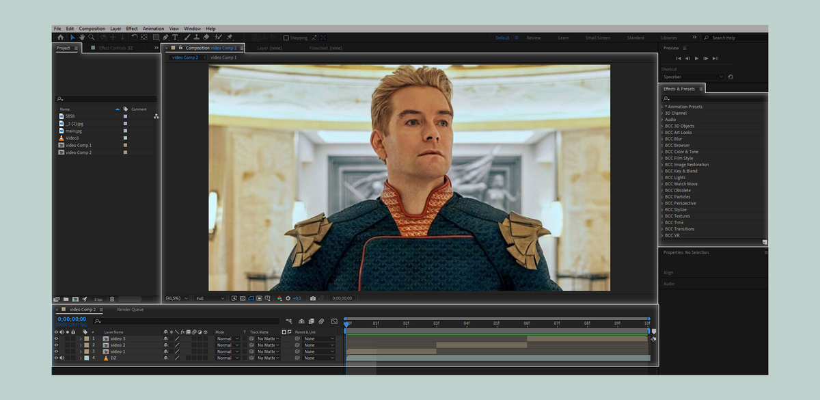Jump to first frame in the Preview panel
The image size is (820, 400).
pos(679,58)
